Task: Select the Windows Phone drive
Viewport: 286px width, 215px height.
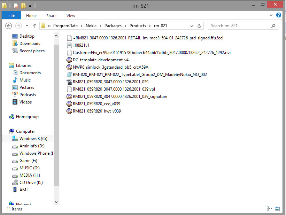Action: tap(36, 153)
